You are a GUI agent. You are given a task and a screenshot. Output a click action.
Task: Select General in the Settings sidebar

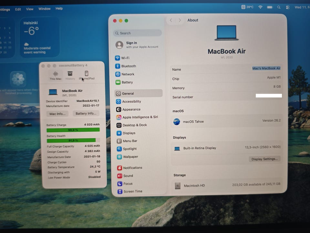tap(139, 93)
